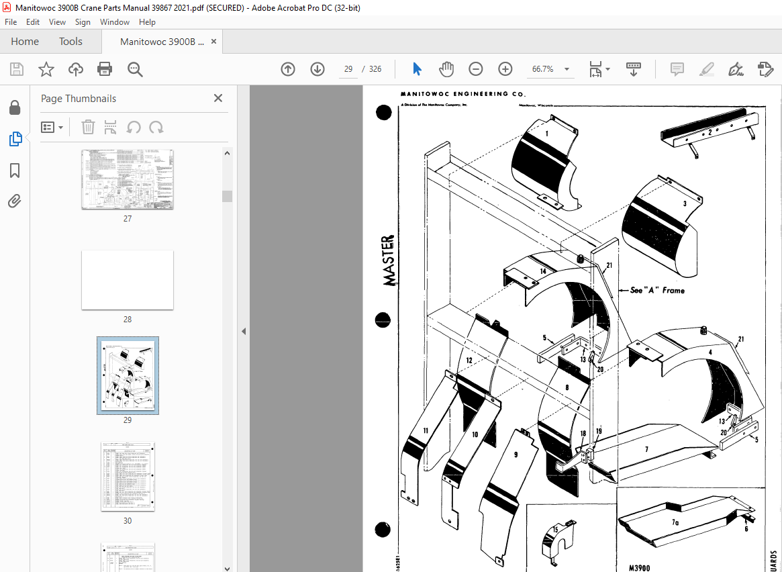Switch to the Tools tab
The width and height of the screenshot is (782, 572).
tap(71, 42)
